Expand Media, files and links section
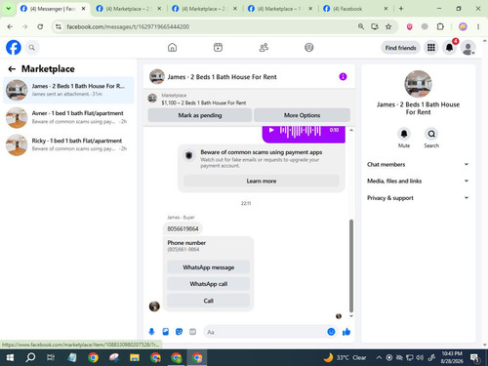Image resolution: width=488 pixels, height=366 pixels. (418, 181)
